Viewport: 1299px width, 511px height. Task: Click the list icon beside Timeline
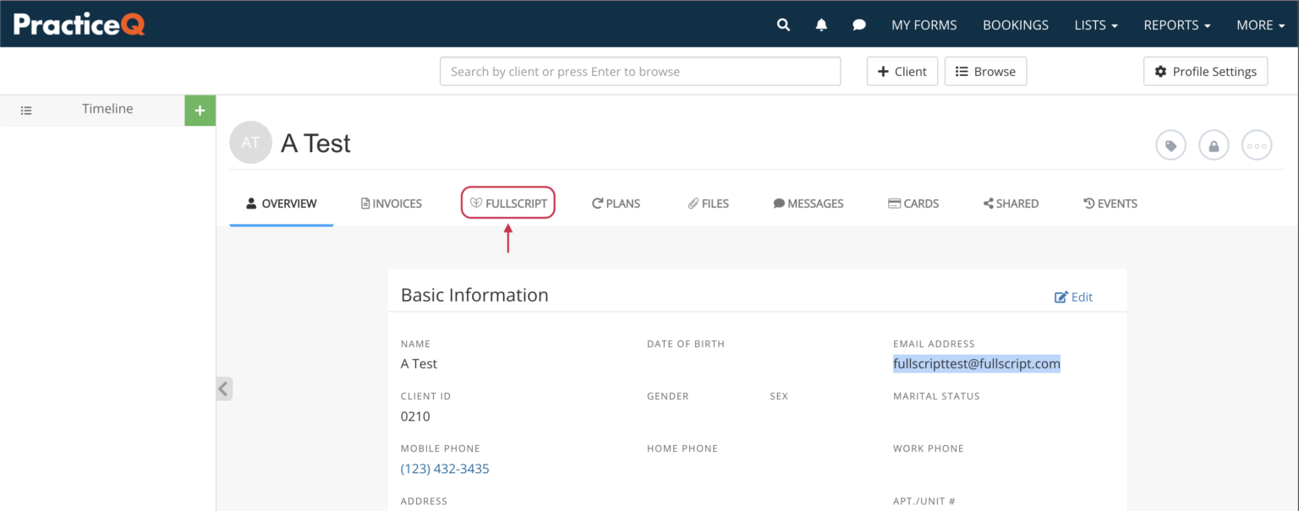click(x=25, y=110)
